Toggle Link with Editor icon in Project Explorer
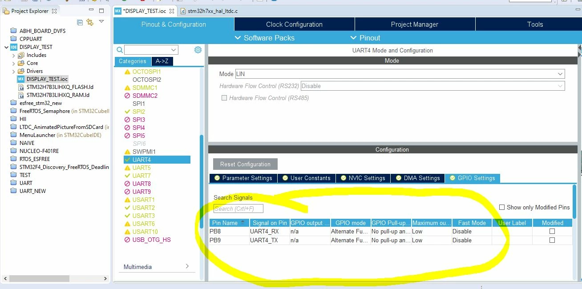 90,22
